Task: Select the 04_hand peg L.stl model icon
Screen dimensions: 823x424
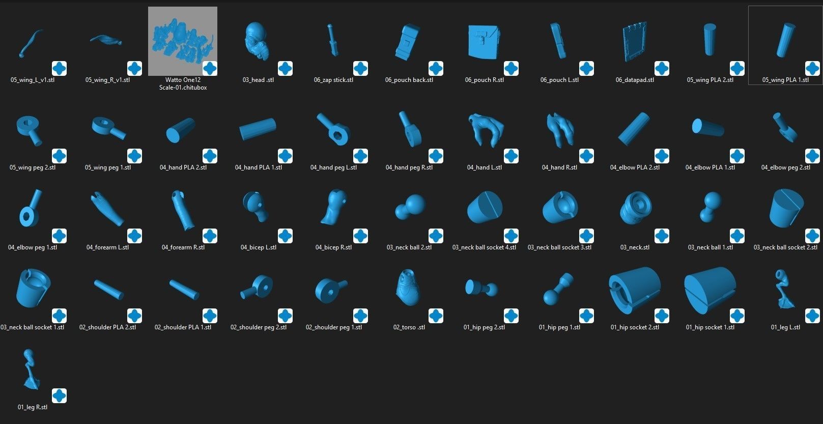Action: tap(333, 129)
